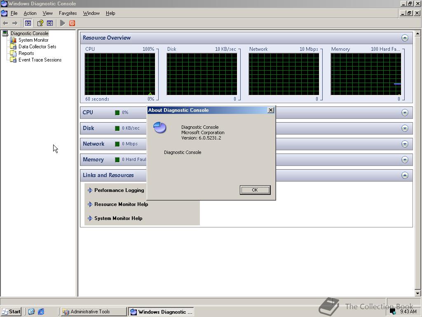Open the Window menu
Image resolution: width=422 pixels, height=317 pixels.
[x=91, y=13]
